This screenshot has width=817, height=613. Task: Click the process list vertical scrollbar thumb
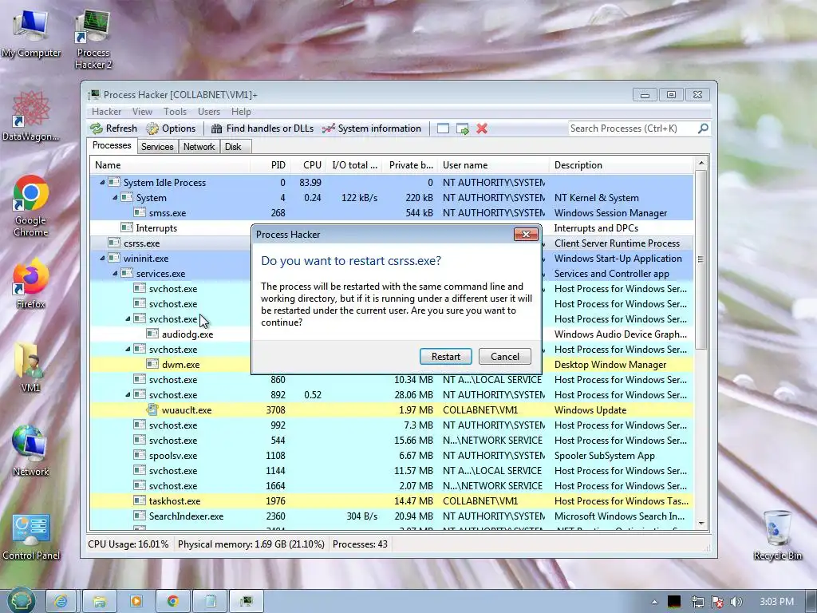coord(701,259)
